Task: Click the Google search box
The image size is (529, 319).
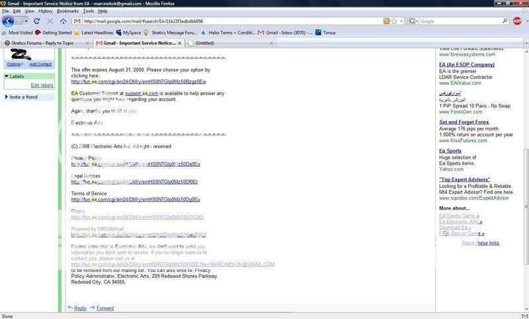Action: click(460, 21)
